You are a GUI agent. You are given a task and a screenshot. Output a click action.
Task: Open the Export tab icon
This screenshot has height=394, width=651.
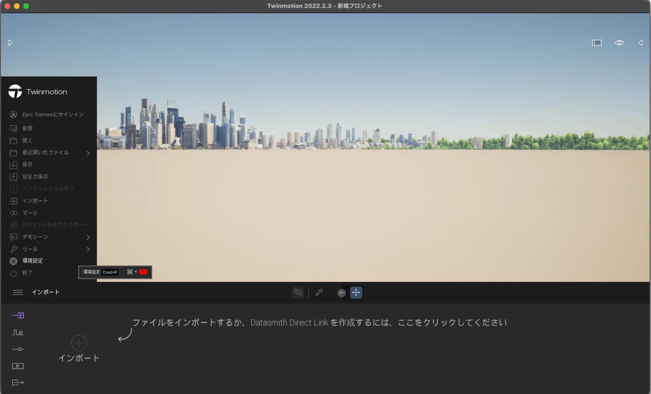point(18,383)
